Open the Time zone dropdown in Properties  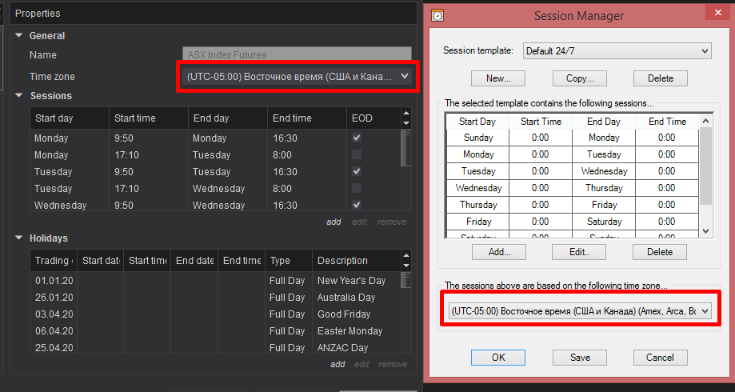[x=298, y=77]
